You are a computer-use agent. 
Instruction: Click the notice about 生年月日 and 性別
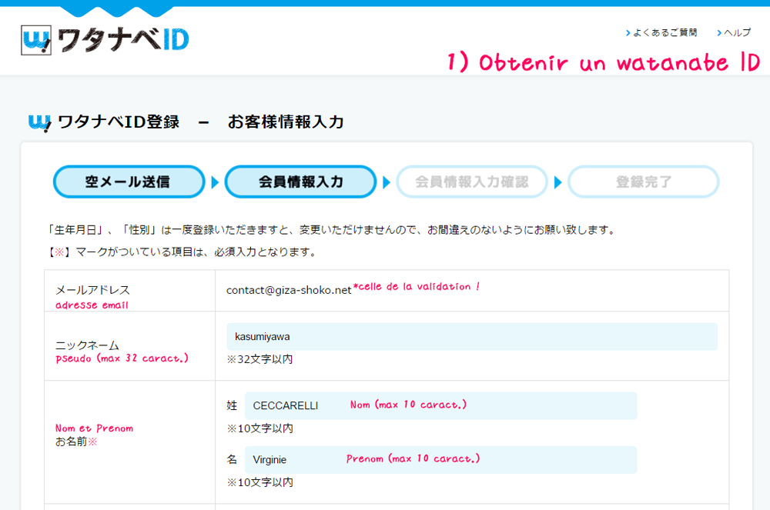click(330, 229)
